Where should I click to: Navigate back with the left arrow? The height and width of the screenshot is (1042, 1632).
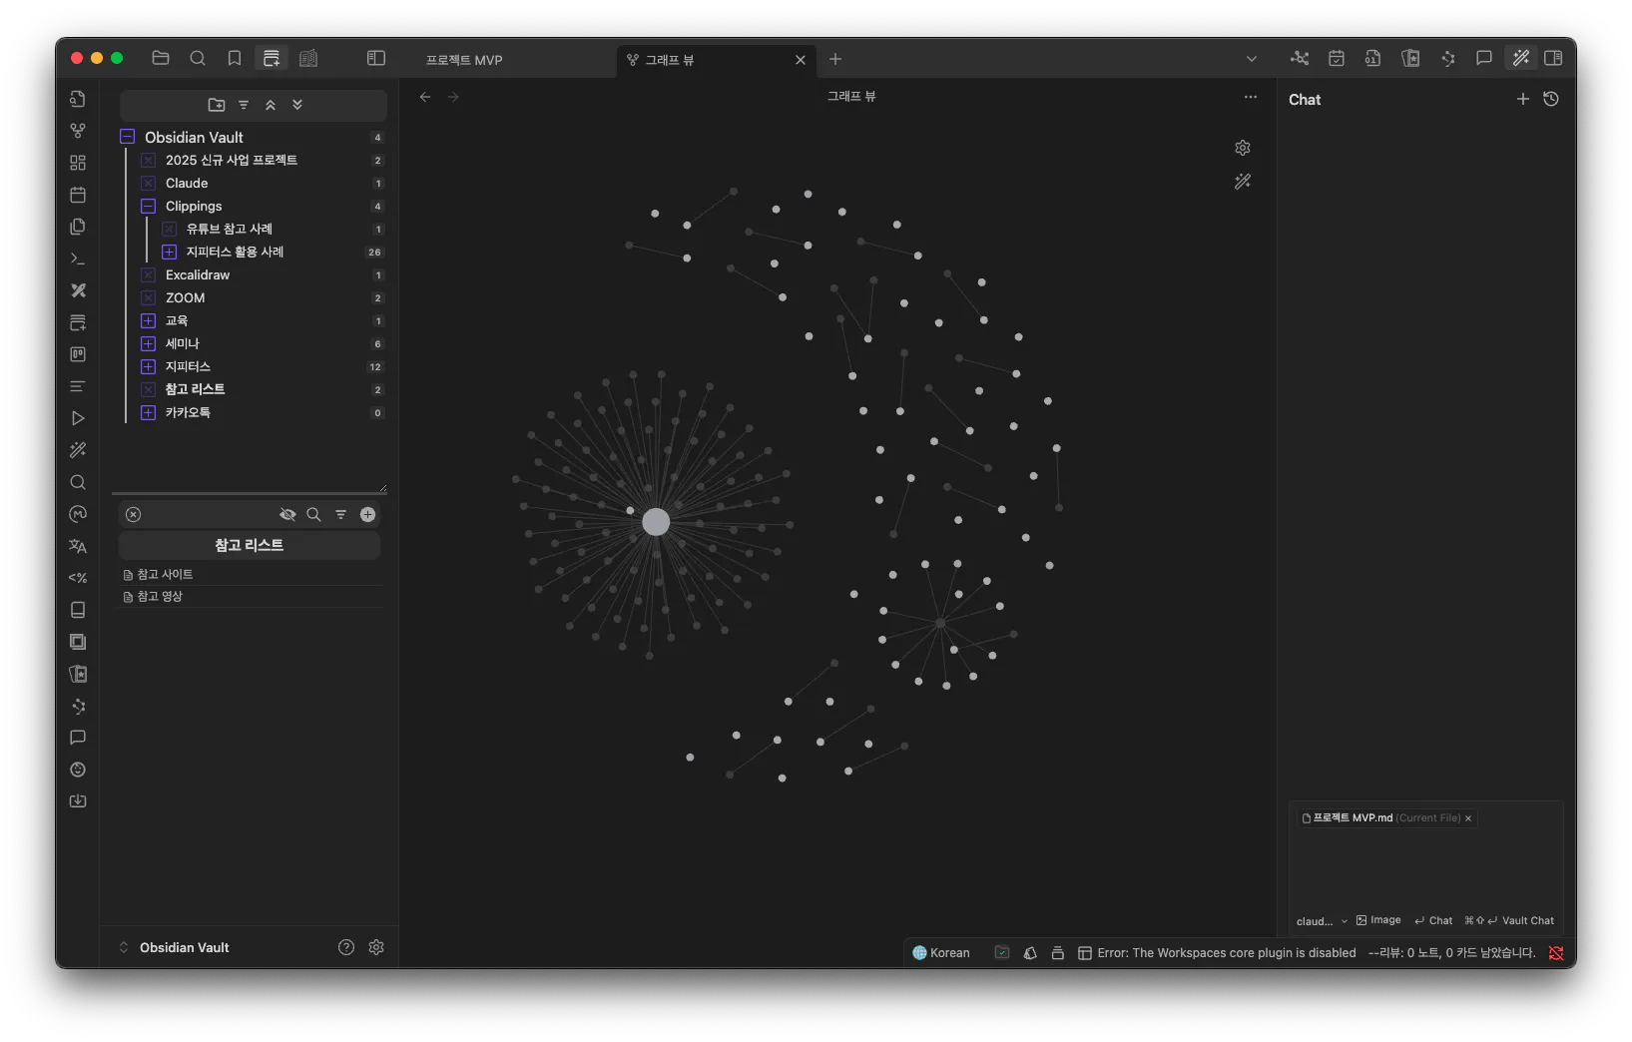tap(425, 97)
